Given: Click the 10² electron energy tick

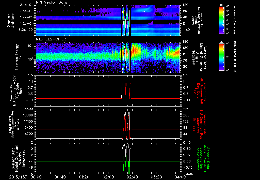Looking at the screenshot, I should coord(30,46).
